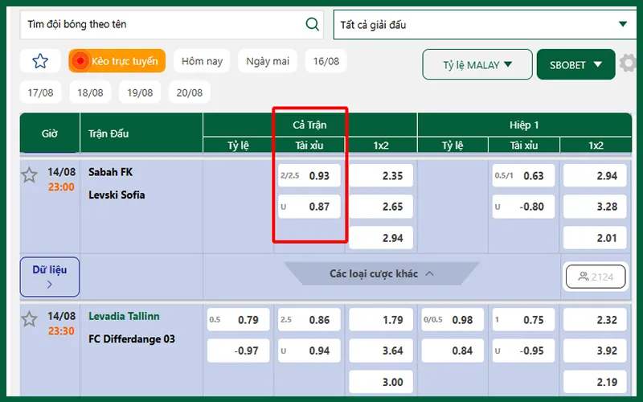Click the Trận Đấu column header
643x402 pixels.
pos(141,133)
